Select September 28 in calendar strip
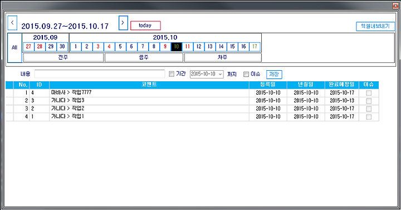Viewport: 401px width, 210px height. click(40, 47)
